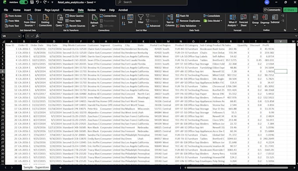Click the Subtotal tool
Screen dimensions: 298x171
coord(275,19)
